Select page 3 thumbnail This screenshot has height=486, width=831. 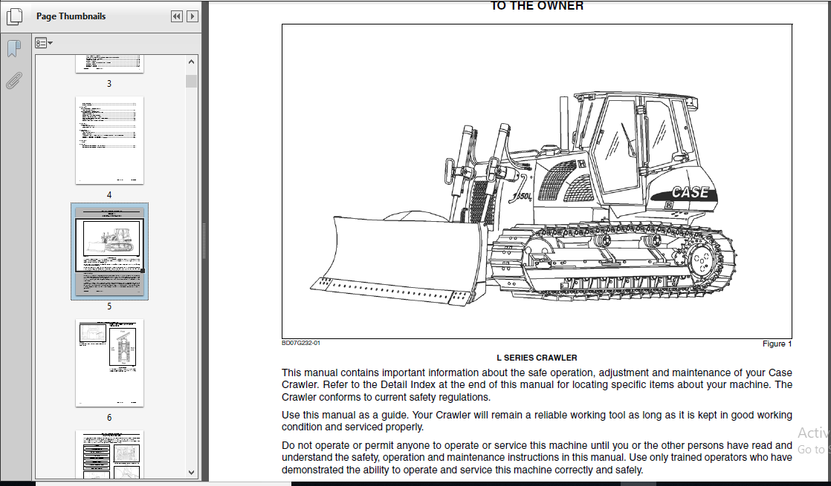click(110, 64)
